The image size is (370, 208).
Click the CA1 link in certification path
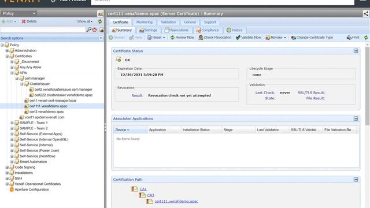[x=143, y=189]
